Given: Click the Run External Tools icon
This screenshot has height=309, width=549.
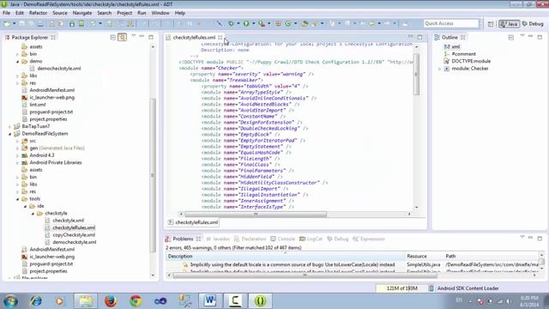Looking at the screenshot, I should pos(262,23).
